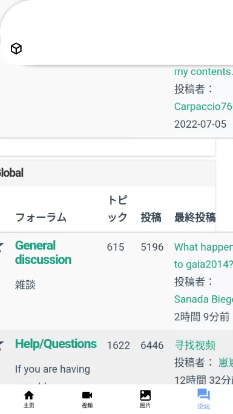Click the 2022-07-05 date text
The height and width of the screenshot is (414, 233).
(200, 124)
